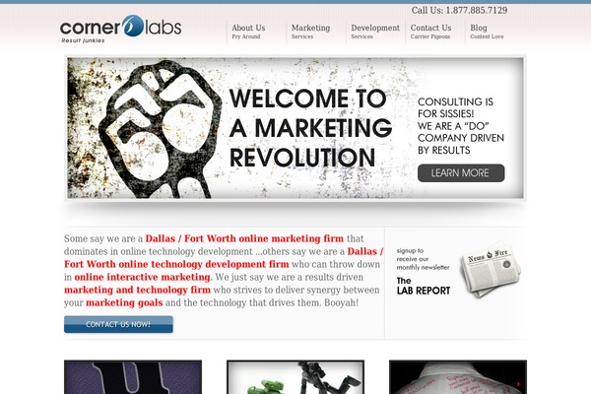The height and width of the screenshot is (394, 591).
Task: Click the blue circle in the logo
Action: [x=133, y=26]
